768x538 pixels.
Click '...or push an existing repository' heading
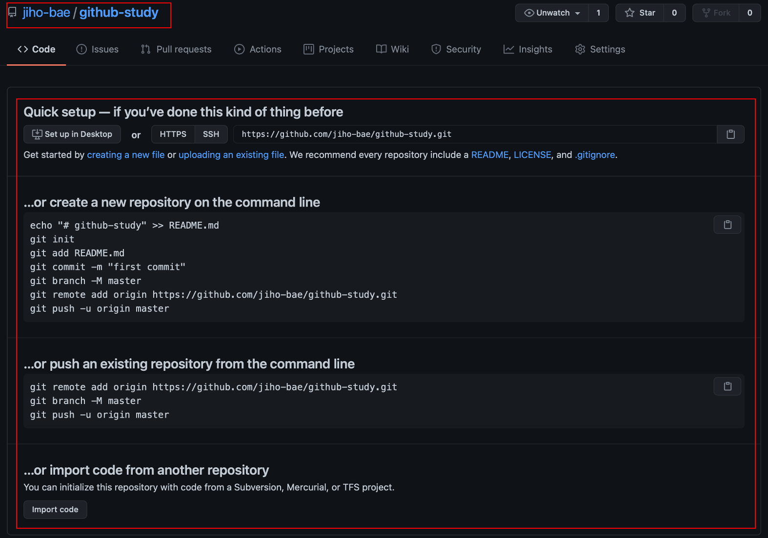[x=189, y=364]
